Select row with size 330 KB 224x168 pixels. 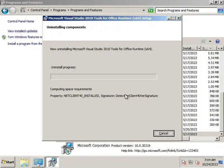(x=201, y=120)
